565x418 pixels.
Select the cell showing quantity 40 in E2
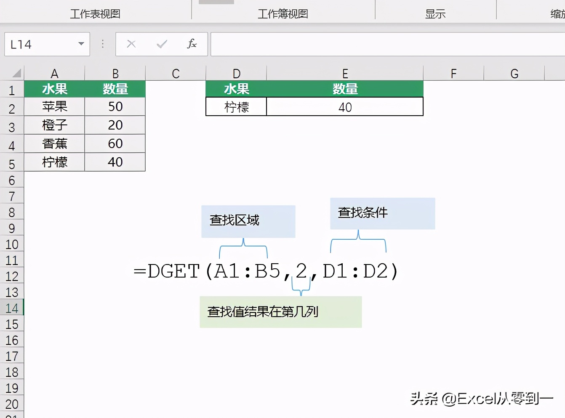(x=345, y=107)
